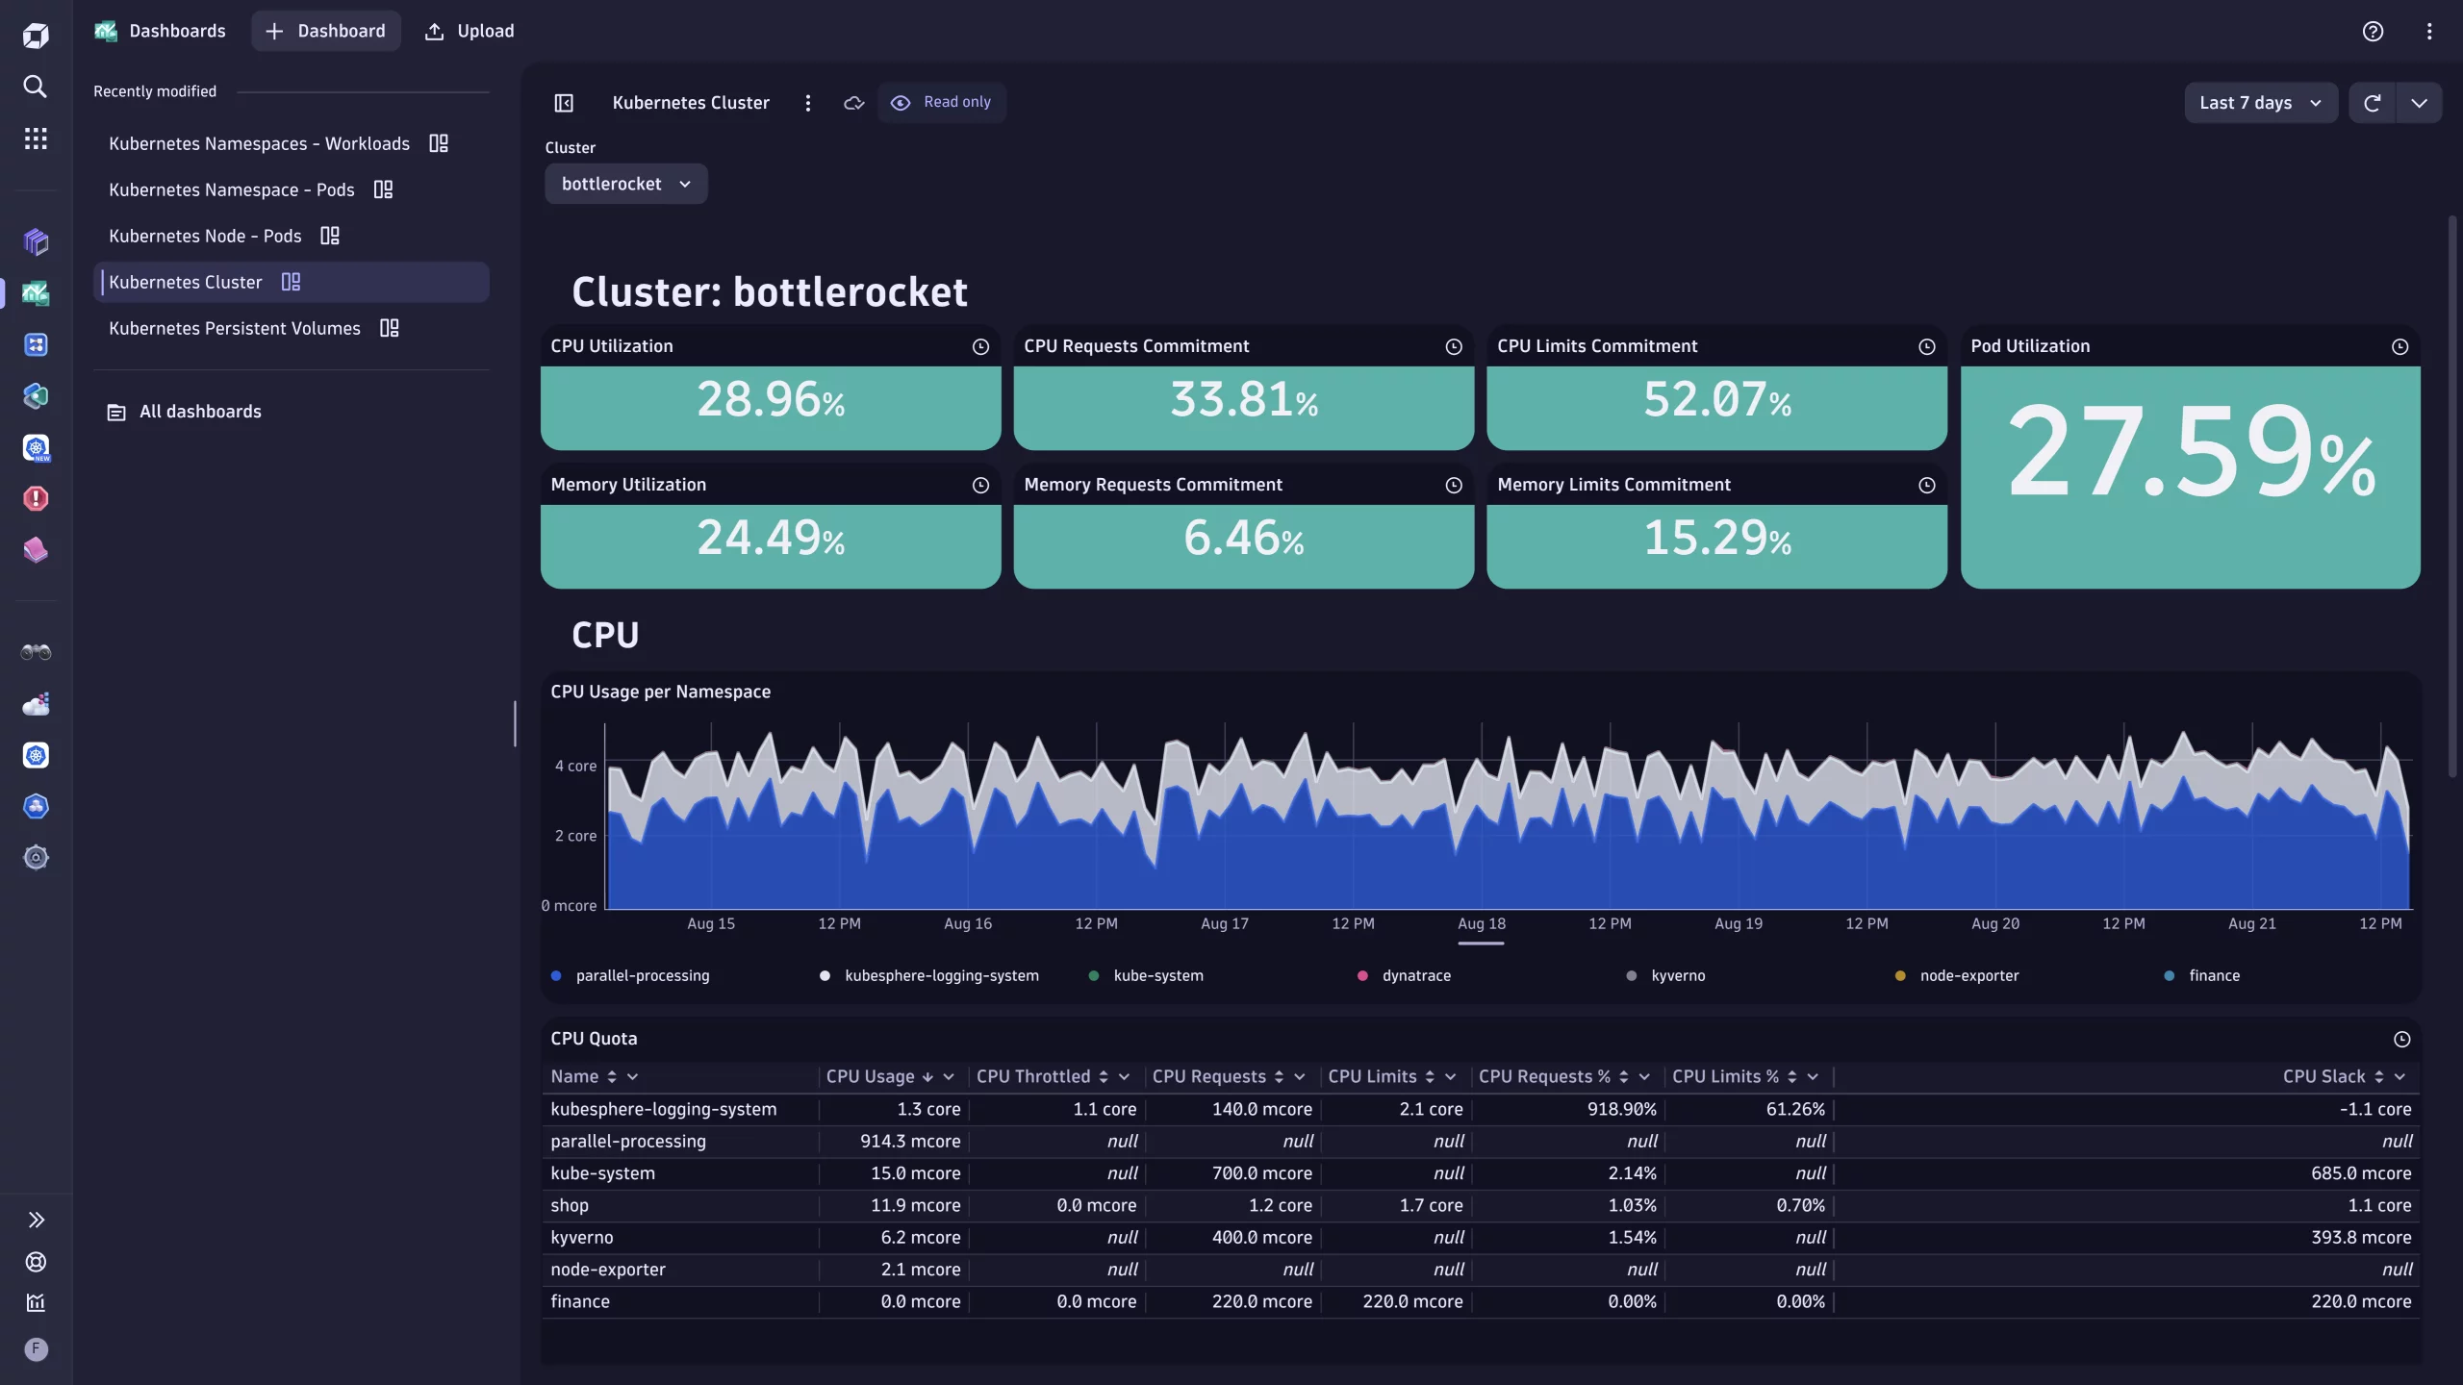Click the cloud sync icon next to dashboard title
The width and height of the screenshot is (2463, 1385).
(852, 103)
